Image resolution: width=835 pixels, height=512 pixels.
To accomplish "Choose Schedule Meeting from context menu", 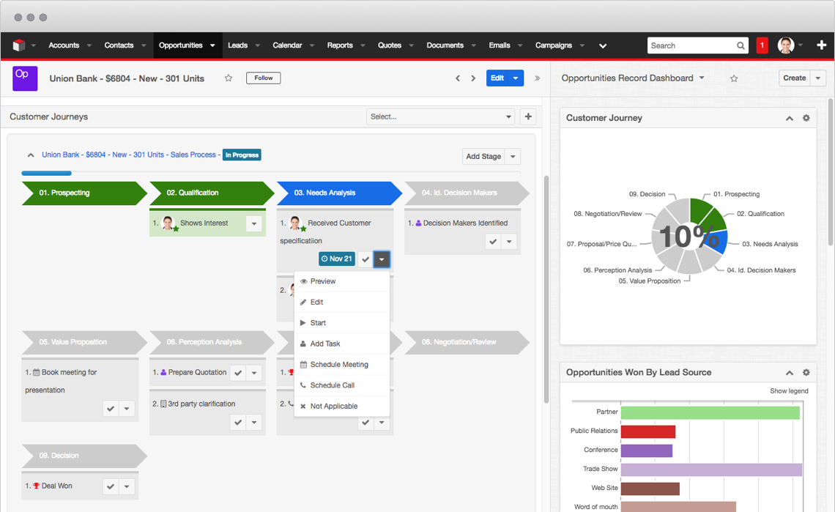I will point(338,365).
